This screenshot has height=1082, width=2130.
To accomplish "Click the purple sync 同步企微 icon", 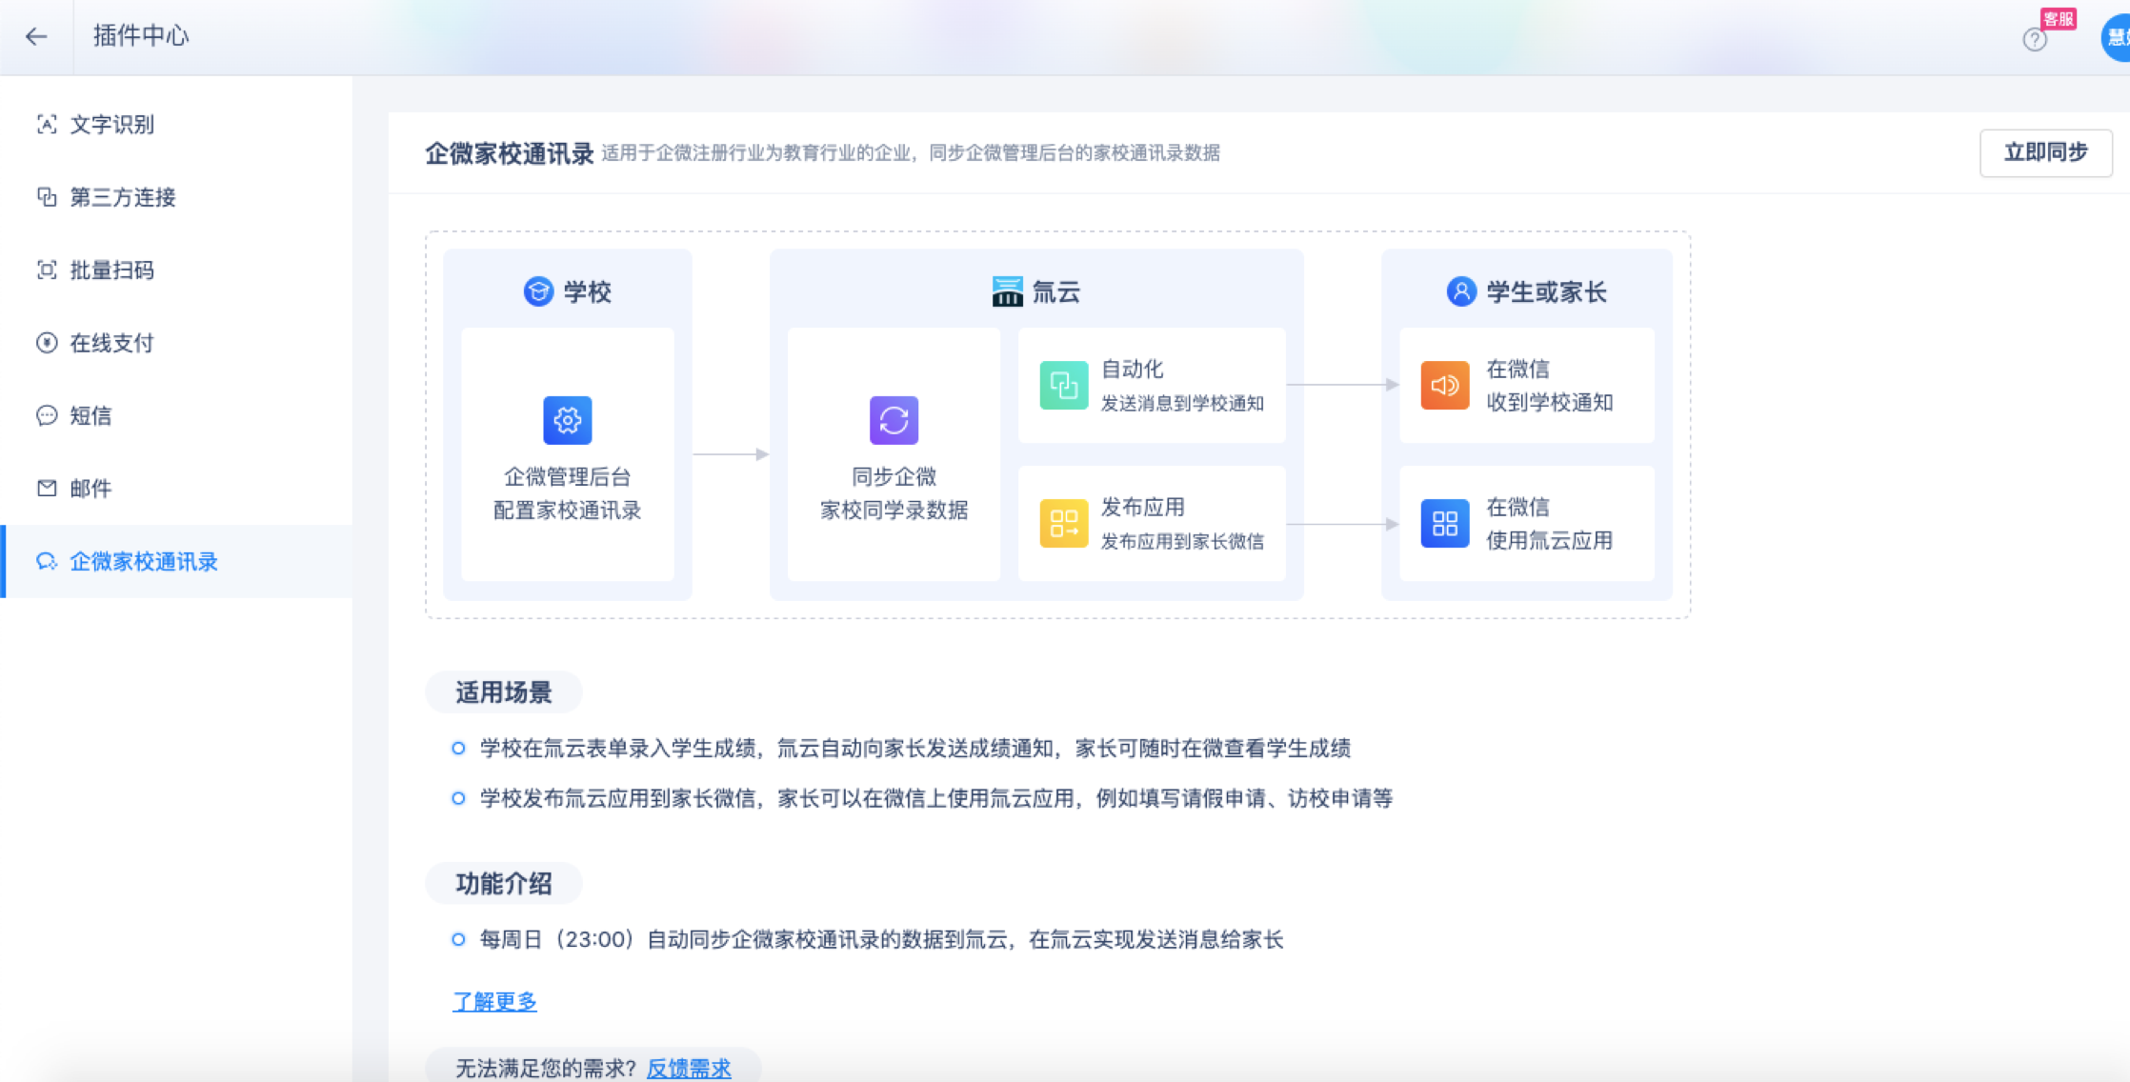I will 894,420.
